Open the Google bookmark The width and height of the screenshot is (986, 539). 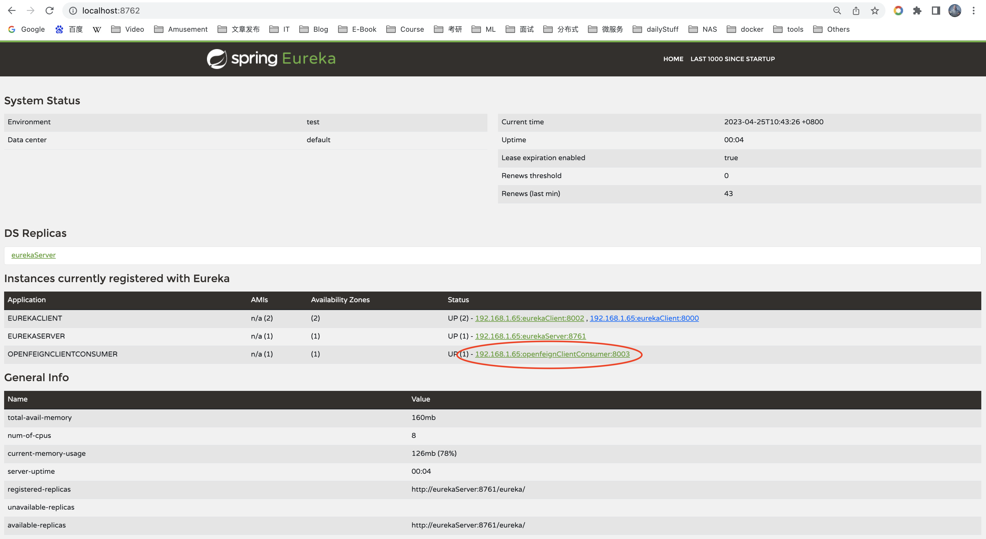tap(26, 29)
